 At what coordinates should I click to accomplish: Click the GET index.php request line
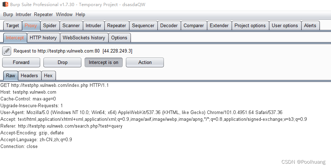pyautogui.click(x=55, y=85)
